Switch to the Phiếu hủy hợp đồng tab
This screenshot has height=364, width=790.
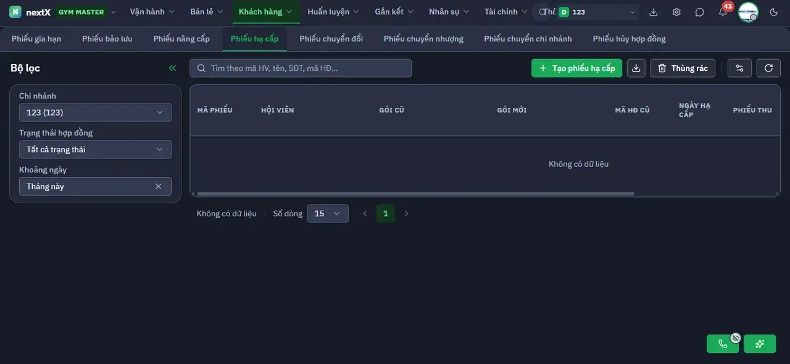(x=630, y=39)
